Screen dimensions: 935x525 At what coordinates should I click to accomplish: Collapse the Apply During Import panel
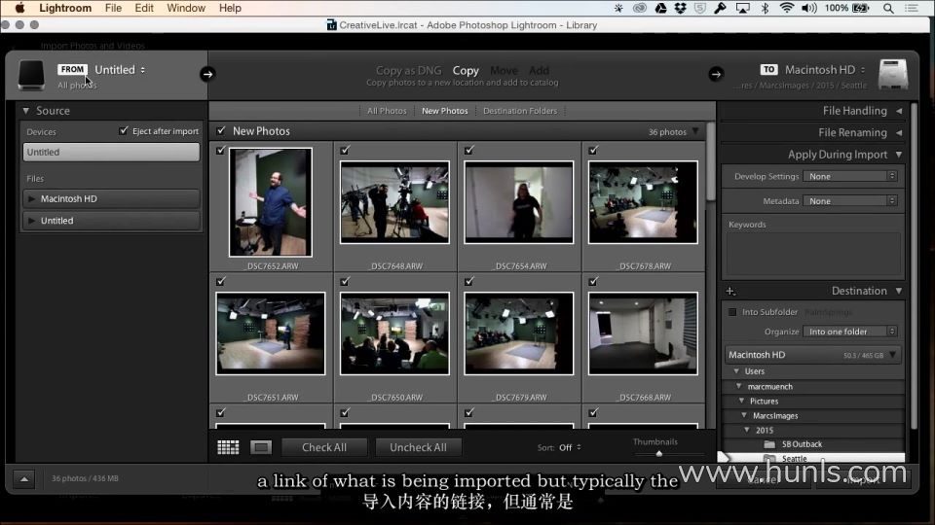tap(899, 155)
